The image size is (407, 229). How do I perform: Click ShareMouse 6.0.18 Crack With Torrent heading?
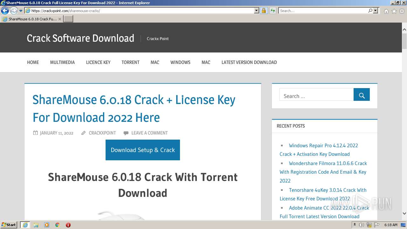(143, 185)
